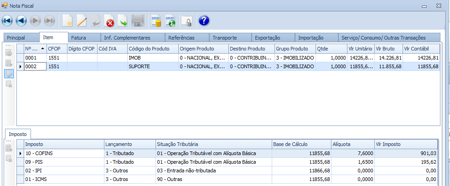The height and width of the screenshot is (186, 450).
Task: Open the Transporte tab
Action: tap(225, 38)
